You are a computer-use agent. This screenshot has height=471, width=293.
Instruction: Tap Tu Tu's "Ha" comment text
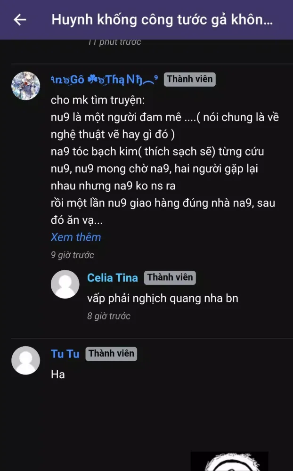[58, 375]
